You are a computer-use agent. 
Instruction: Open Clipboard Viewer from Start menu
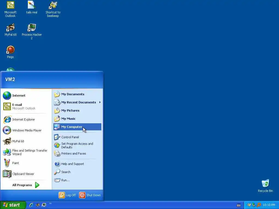[x=26, y=174]
